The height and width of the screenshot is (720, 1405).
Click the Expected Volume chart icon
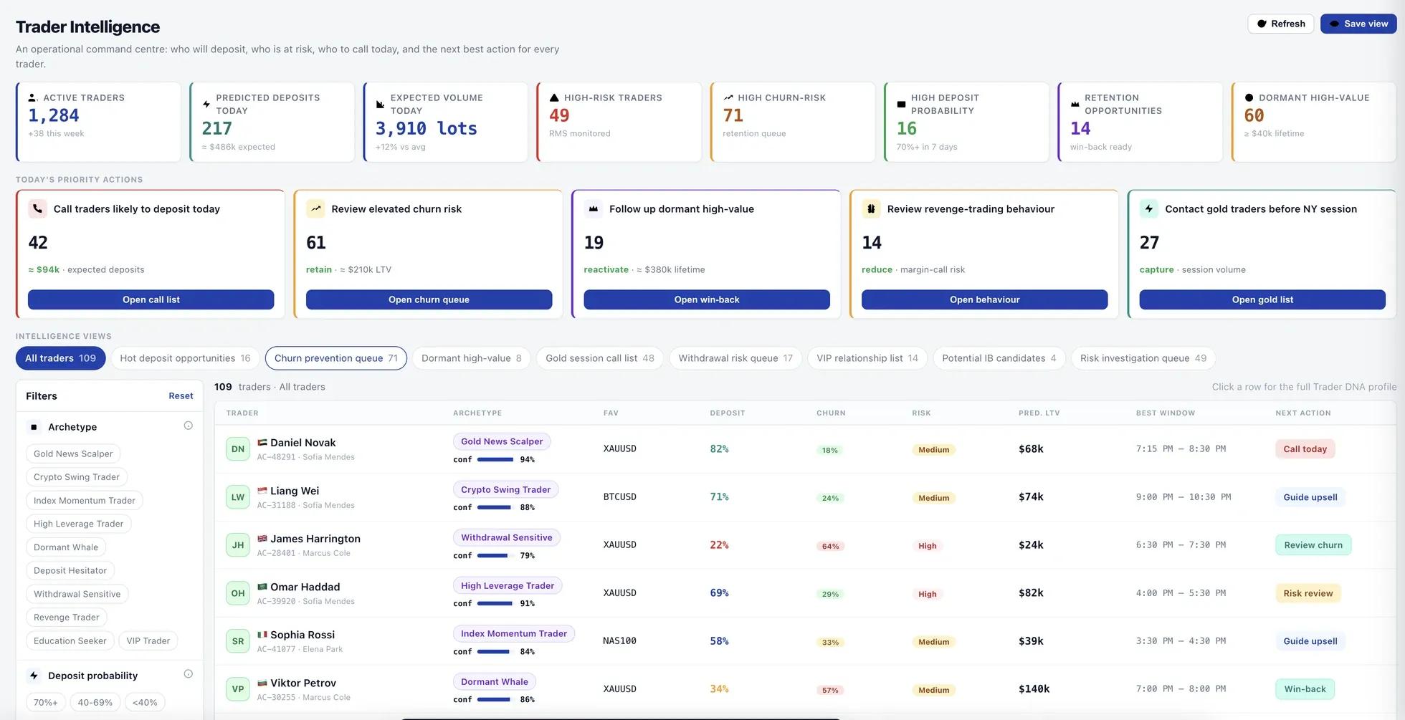point(380,104)
